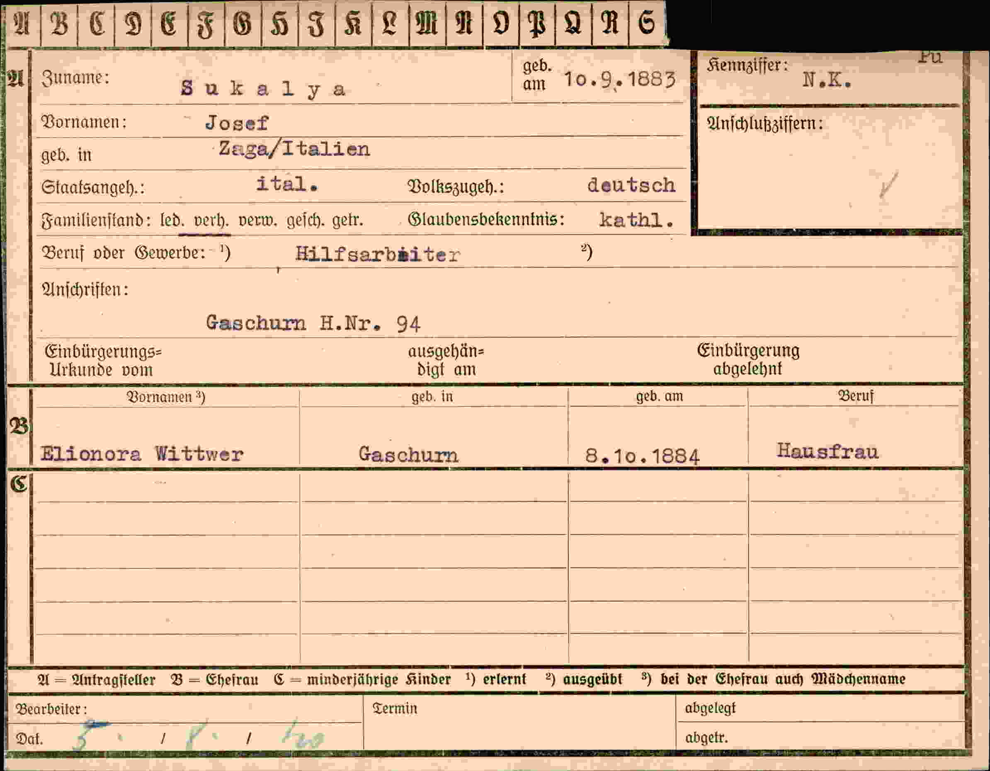Click the "Kennziffer:" label
This screenshot has width=990, height=771.
pyautogui.click(x=747, y=66)
